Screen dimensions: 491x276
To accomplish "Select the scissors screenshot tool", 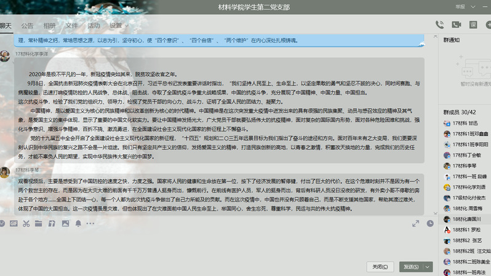I will tap(26, 223).
